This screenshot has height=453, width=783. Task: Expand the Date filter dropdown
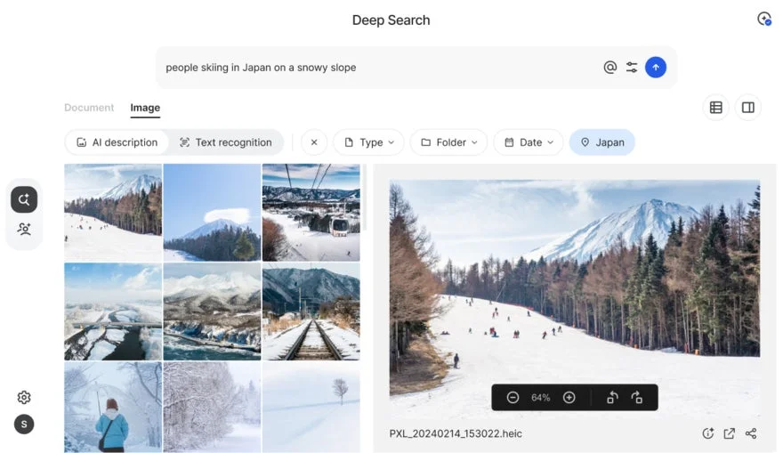click(529, 142)
